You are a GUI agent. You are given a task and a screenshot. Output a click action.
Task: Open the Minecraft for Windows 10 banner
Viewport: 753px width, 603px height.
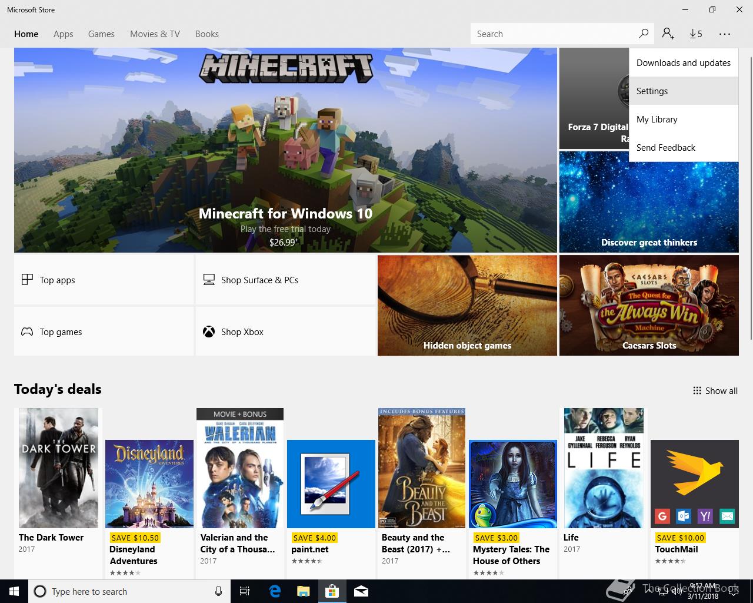click(285, 150)
